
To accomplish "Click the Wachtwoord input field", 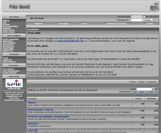I will [x=137, y=20].
